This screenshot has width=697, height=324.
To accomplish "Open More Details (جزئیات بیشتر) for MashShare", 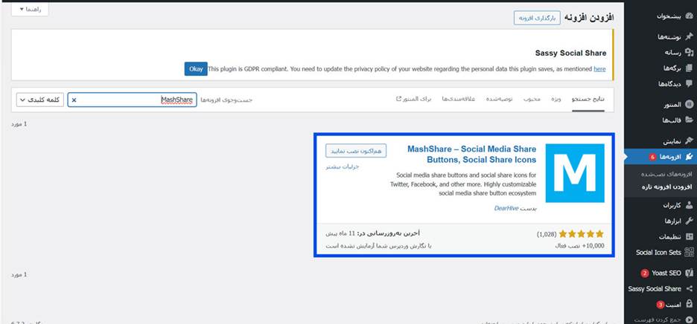I will [343, 167].
